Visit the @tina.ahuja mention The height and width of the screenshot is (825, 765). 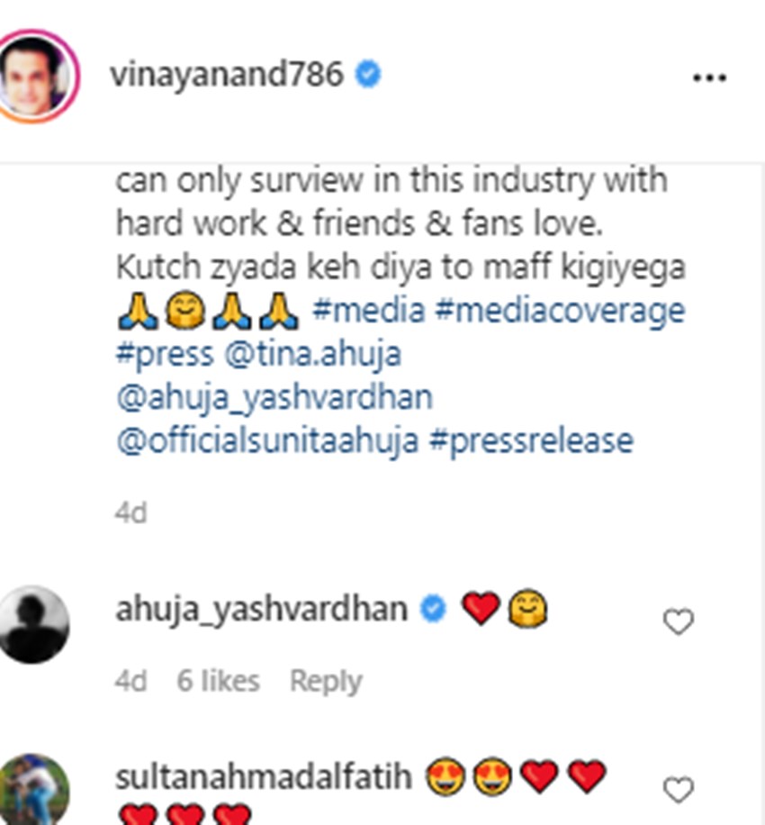coord(313,355)
